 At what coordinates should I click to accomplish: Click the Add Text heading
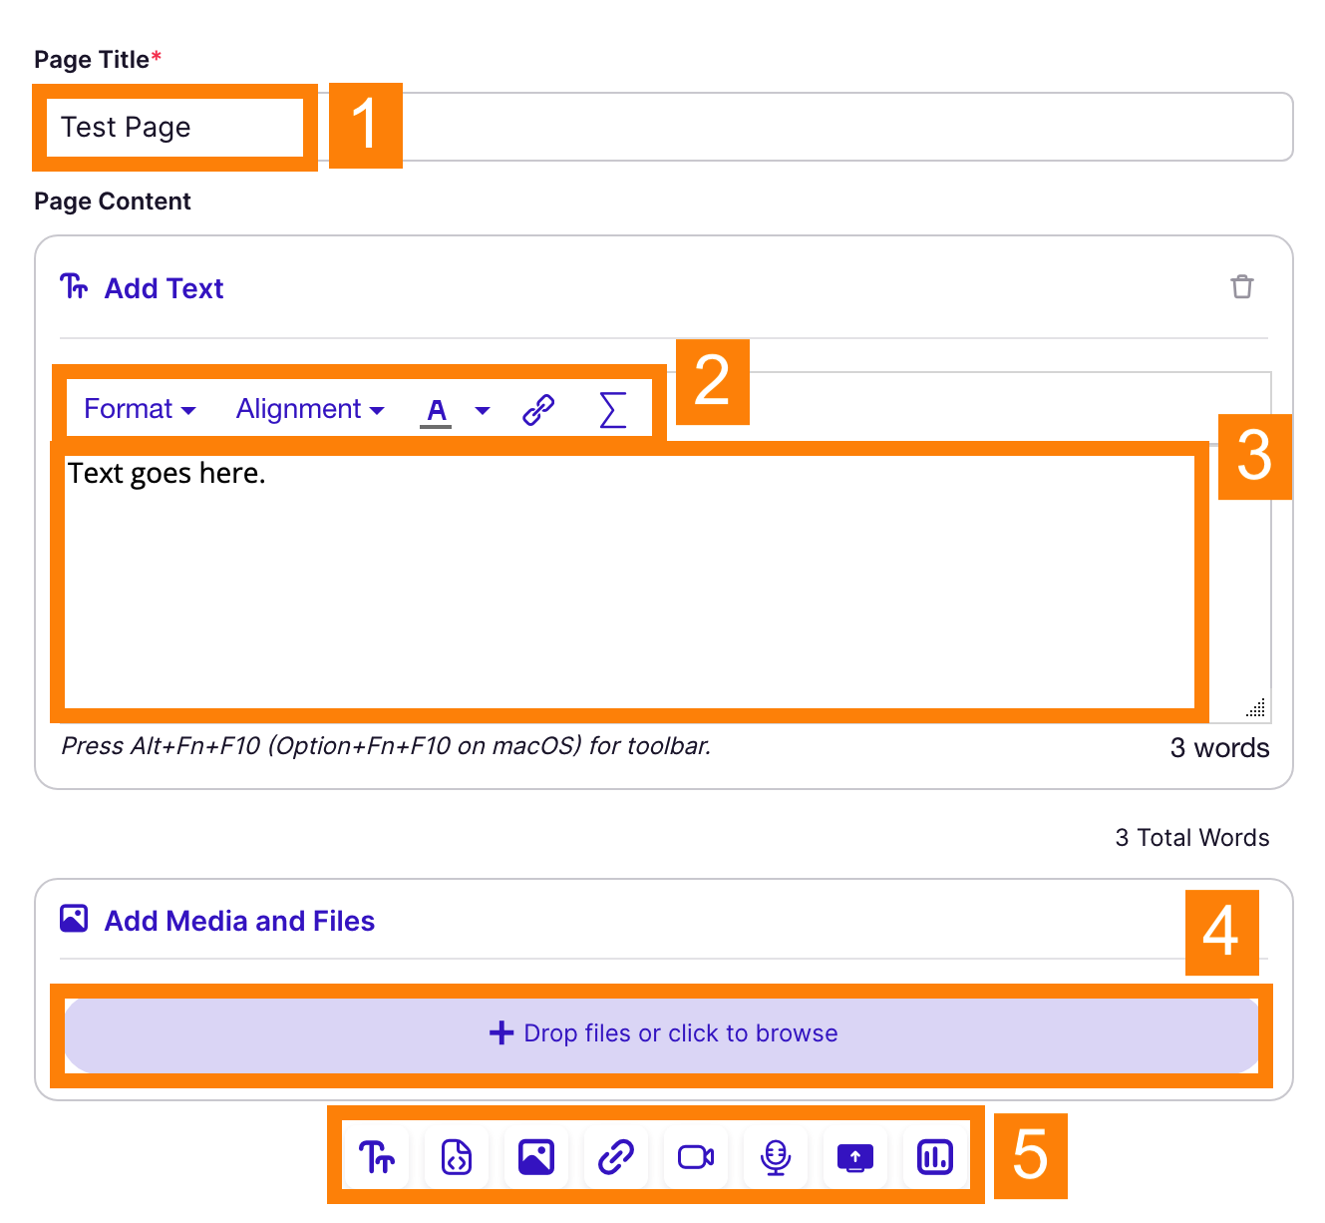click(164, 288)
